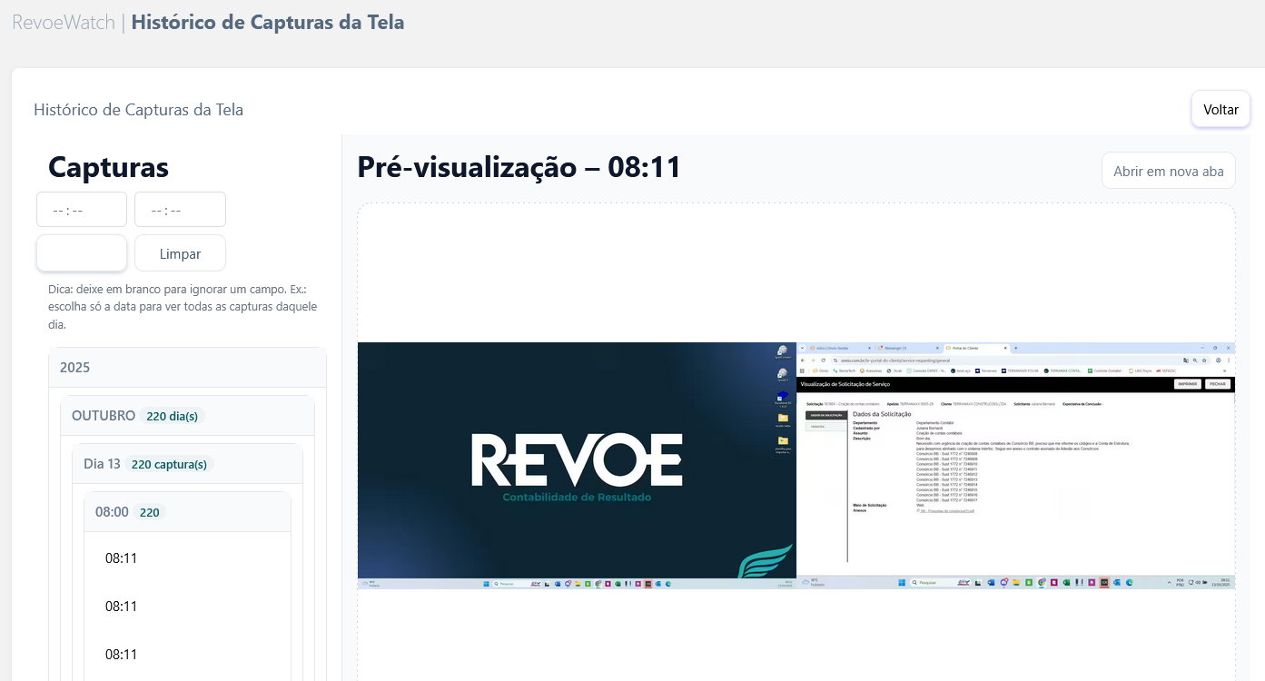1265x681 pixels.
Task: Focus the second time filter field
Action: click(180, 210)
